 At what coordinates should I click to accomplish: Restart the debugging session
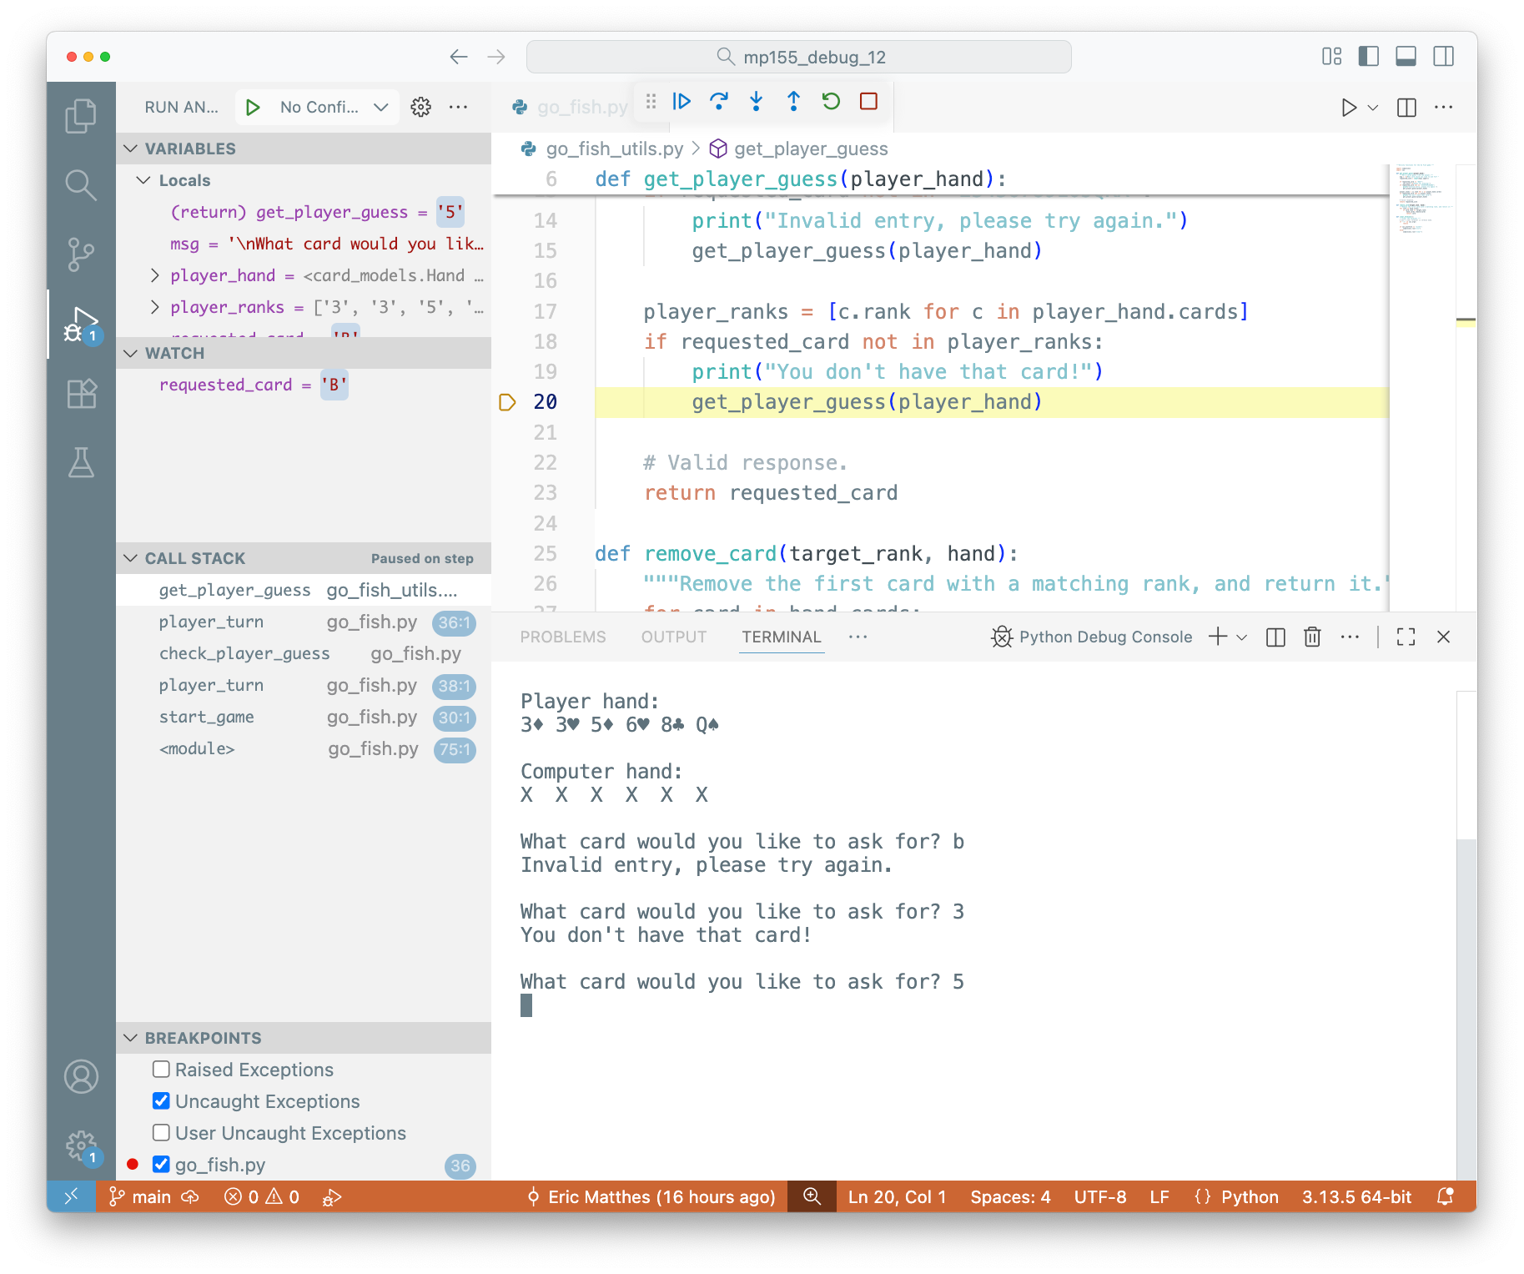[831, 102]
